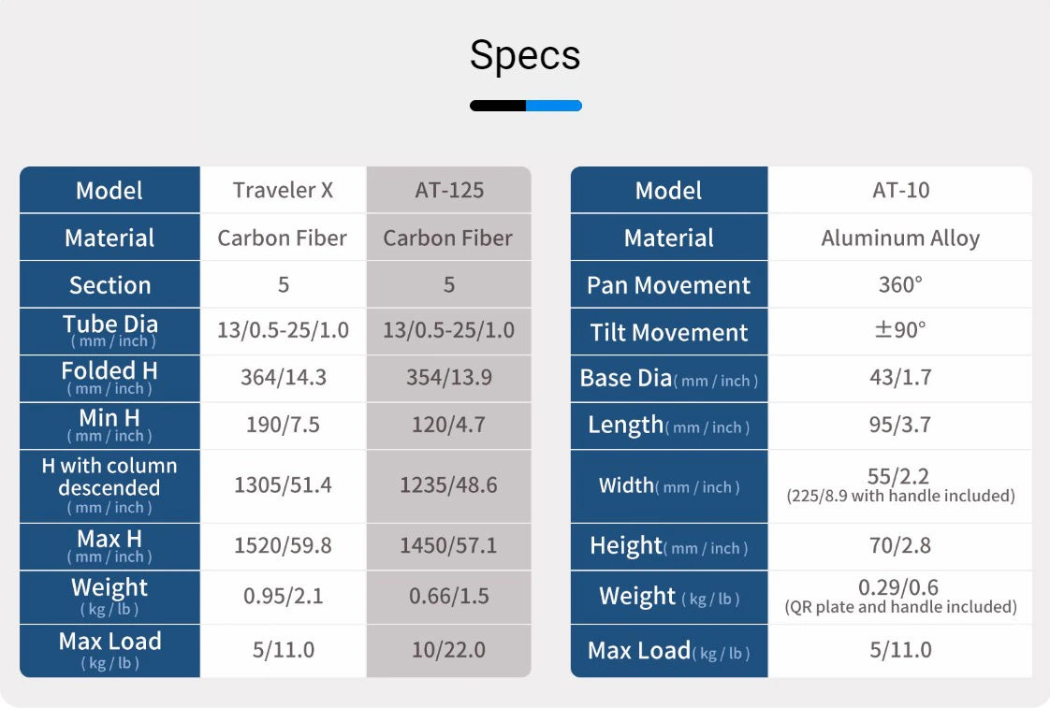Image resolution: width=1050 pixels, height=708 pixels.
Task: Select the '43/1.7' base diameter value
Action: pos(900,378)
